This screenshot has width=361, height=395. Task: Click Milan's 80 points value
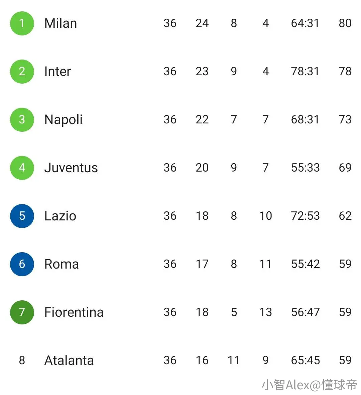[345, 23]
